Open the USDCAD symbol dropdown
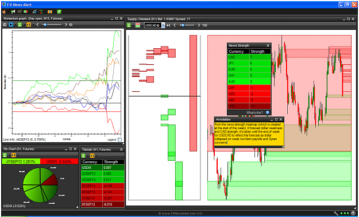 click(163, 25)
